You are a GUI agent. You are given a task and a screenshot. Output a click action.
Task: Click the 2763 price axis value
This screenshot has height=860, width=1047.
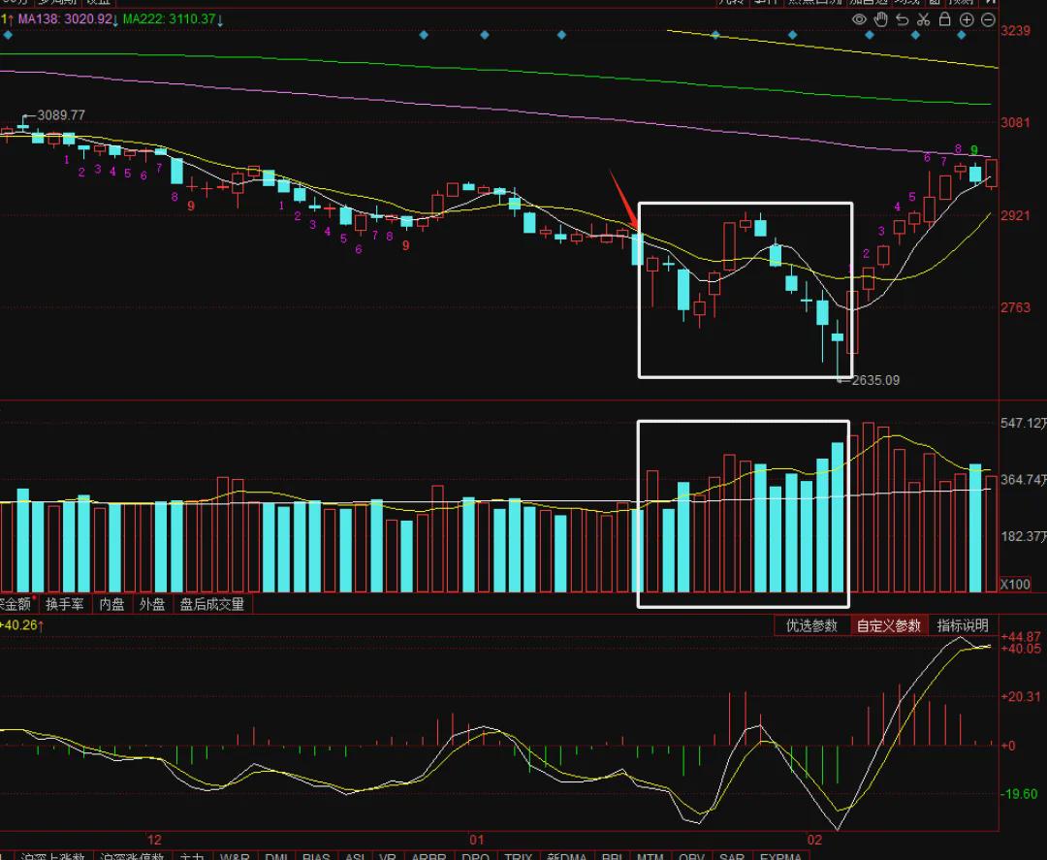point(1016,307)
